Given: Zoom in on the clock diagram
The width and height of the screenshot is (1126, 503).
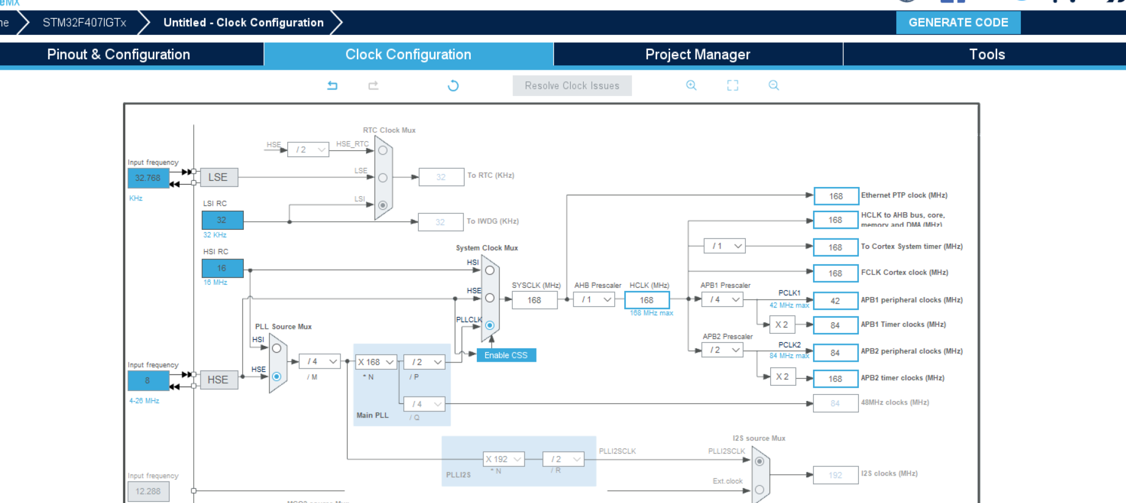Looking at the screenshot, I should click(x=691, y=86).
